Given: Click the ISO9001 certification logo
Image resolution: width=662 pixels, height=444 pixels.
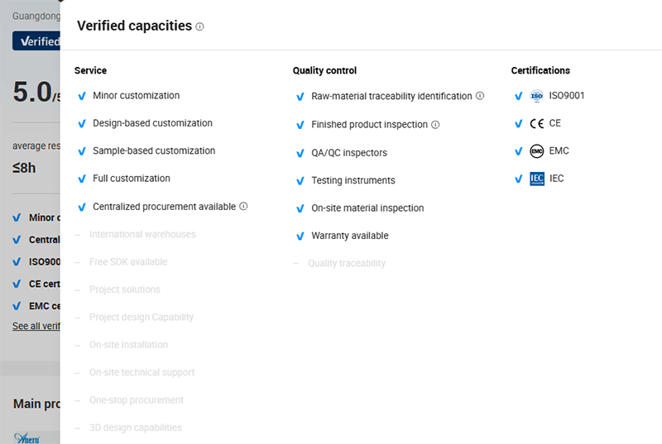Looking at the screenshot, I should pos(536,96).
